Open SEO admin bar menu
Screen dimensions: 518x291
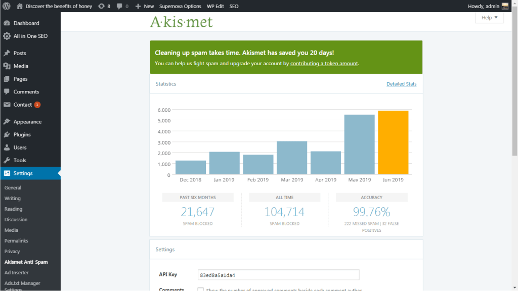(234, 6)
